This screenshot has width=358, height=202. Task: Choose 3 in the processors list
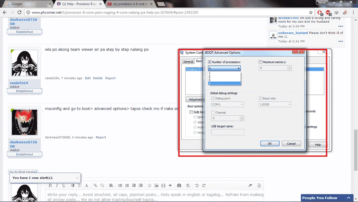[224, 80]
